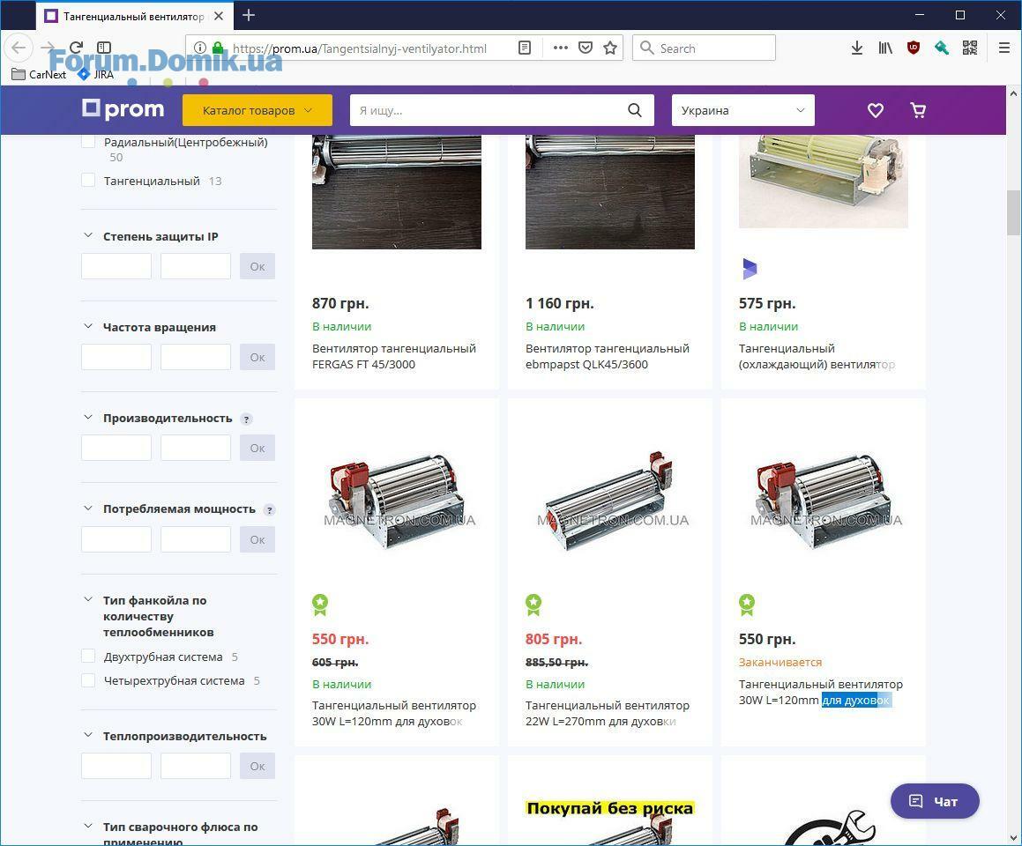Click Ok button for Теплопроизводительность
Viewport: 1022px width, 846px height.
(x=257, y=766)
